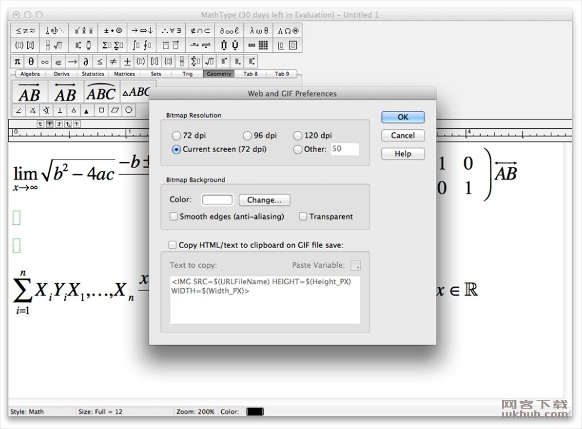Toggle the Transparent background checkbox
Screen dimensions: 582x429
click(303, 216)
